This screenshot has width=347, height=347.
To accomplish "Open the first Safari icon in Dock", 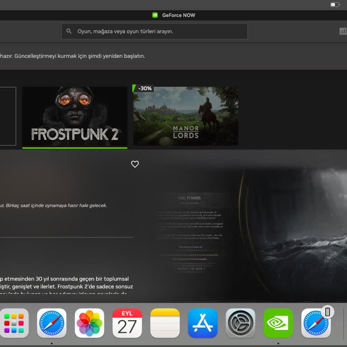I will coord(52,323).
